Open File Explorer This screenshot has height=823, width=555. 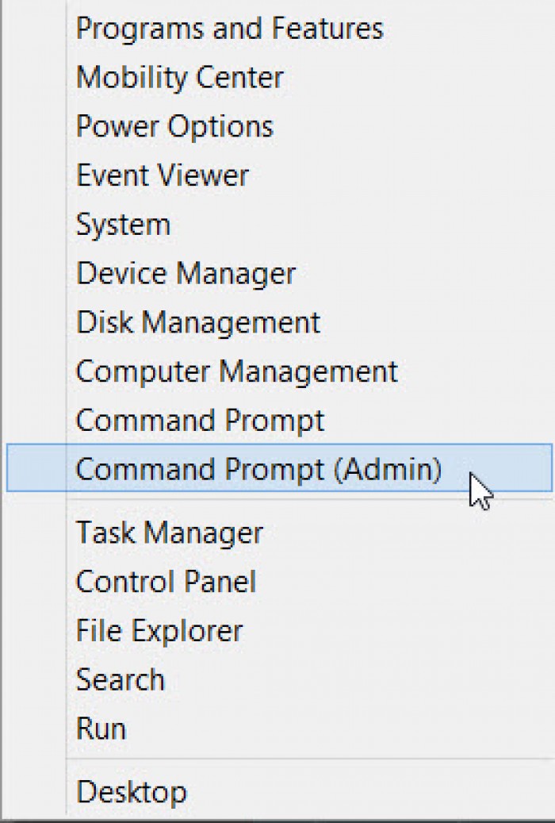(158, 631)
